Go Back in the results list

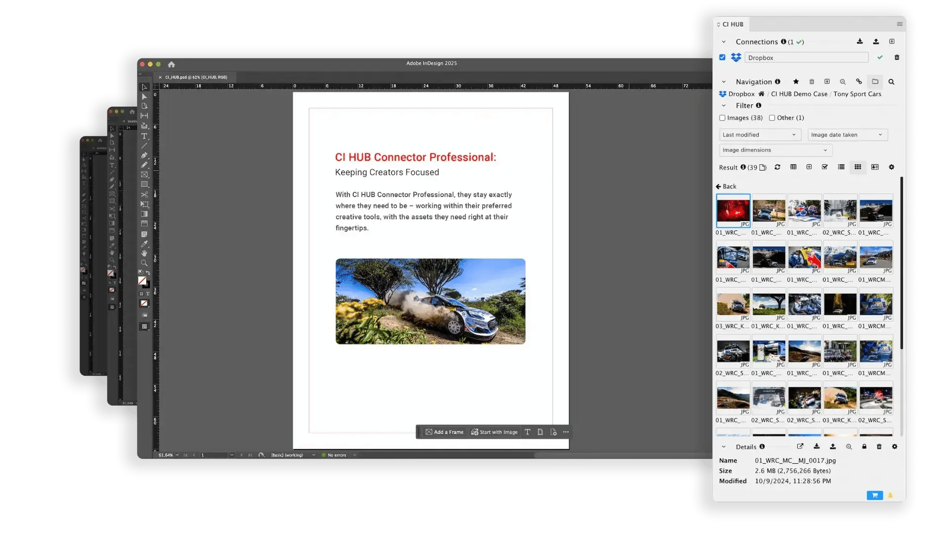726,186
